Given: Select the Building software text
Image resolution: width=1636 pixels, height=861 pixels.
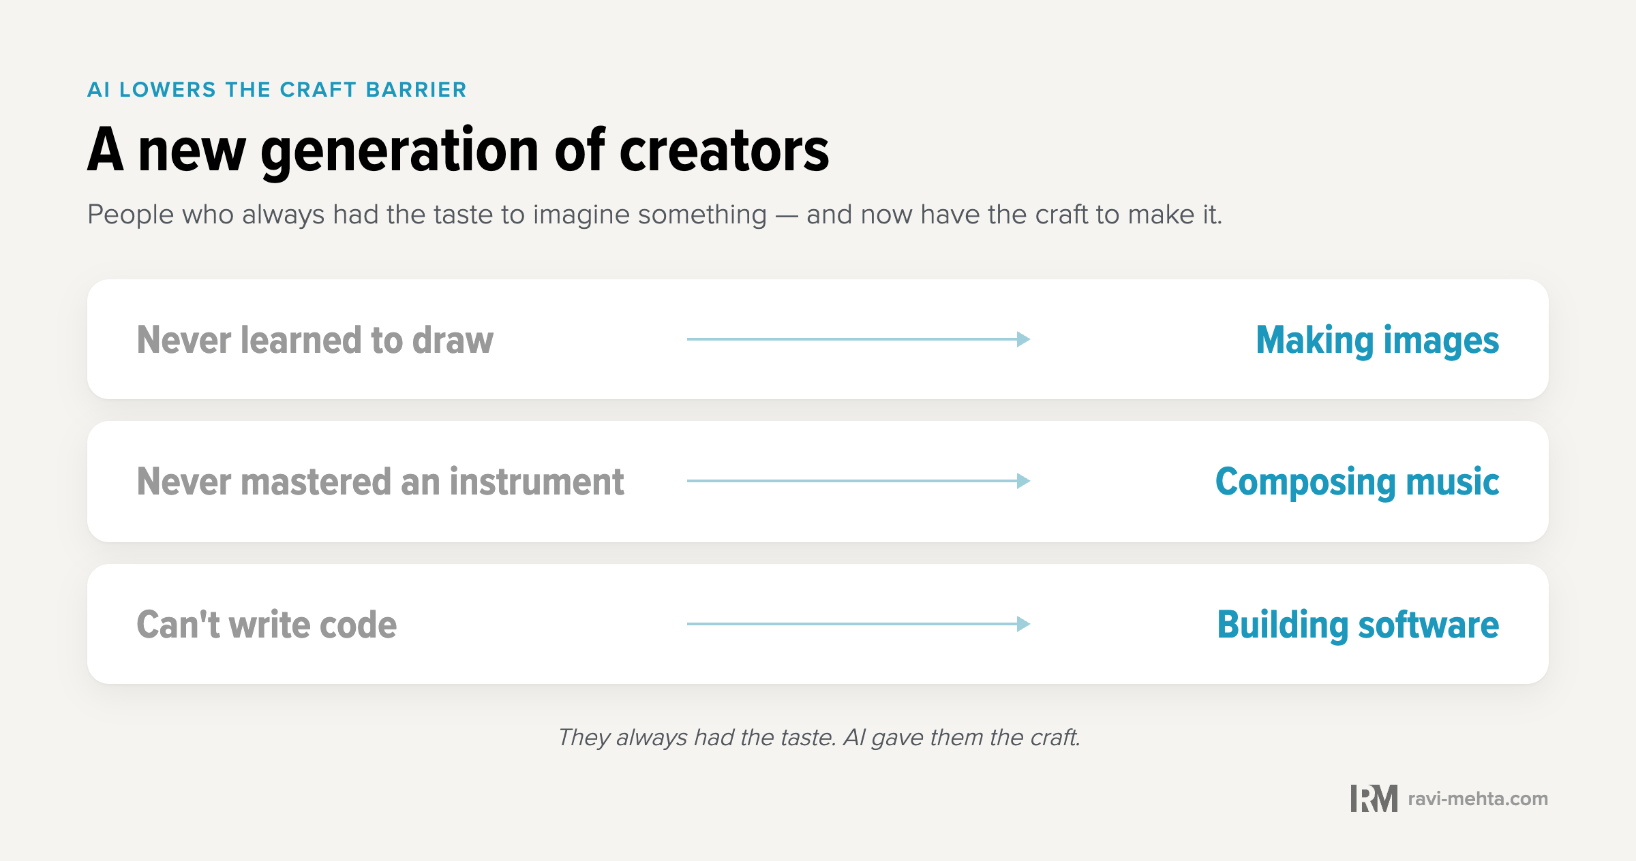Looking at the screenshot, I should click(1358, 625).
